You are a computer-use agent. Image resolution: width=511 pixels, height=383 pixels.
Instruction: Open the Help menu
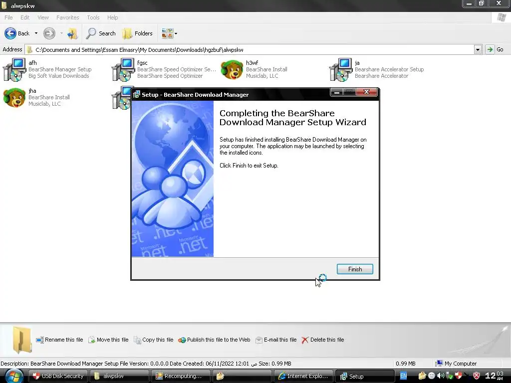[x=112, y=17]
